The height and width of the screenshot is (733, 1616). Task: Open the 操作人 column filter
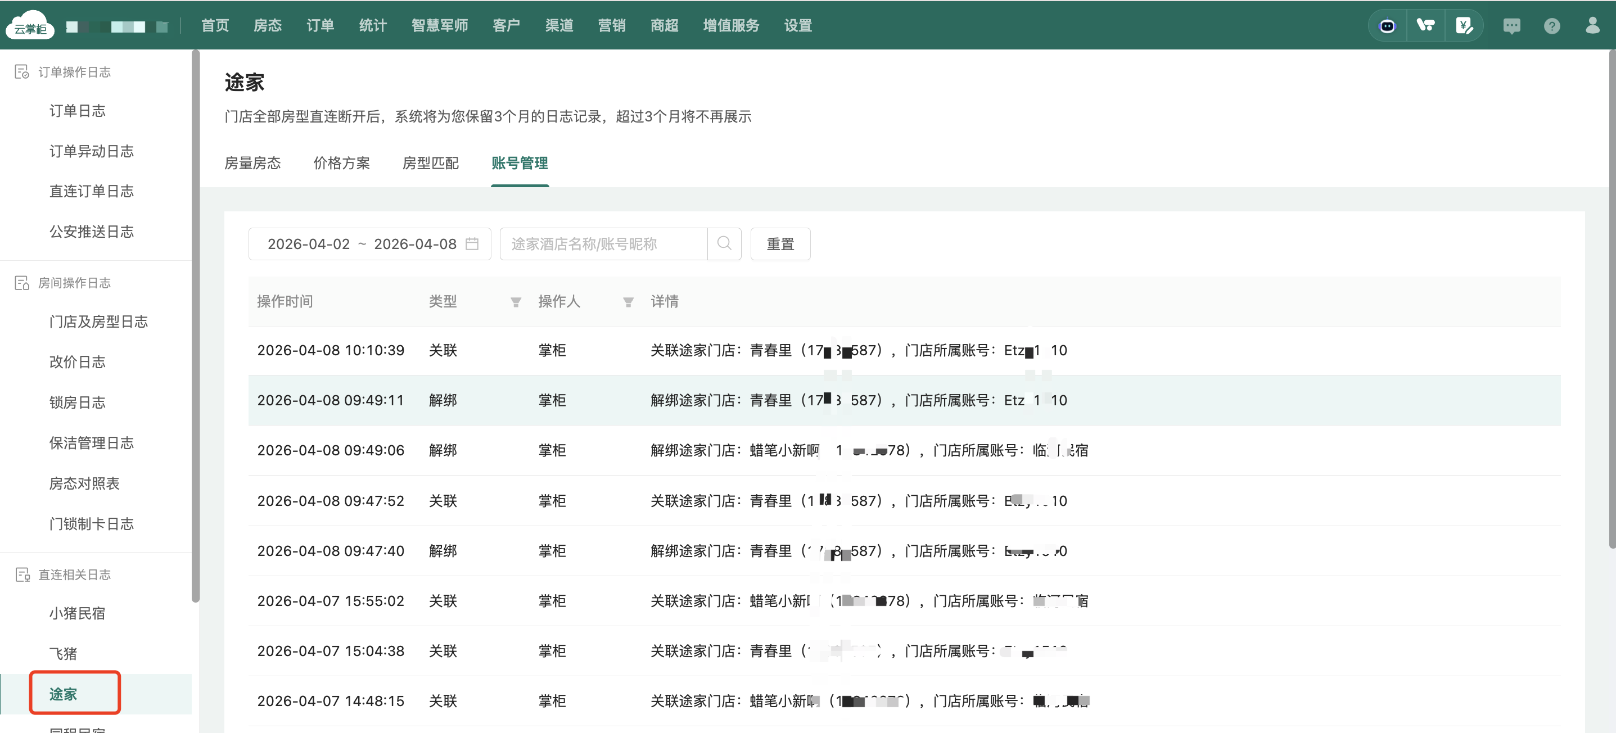[628, 302]
